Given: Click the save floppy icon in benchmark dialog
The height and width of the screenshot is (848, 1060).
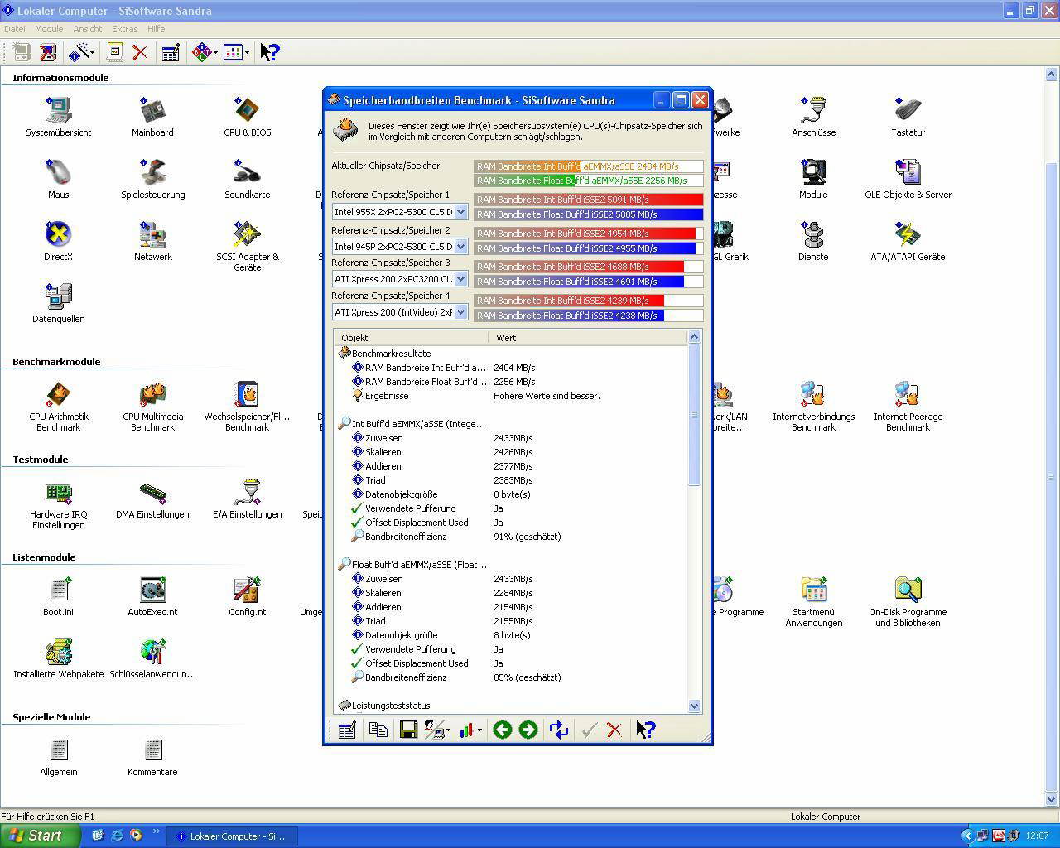Looking at the screenshot, I should tap(408, 730).
